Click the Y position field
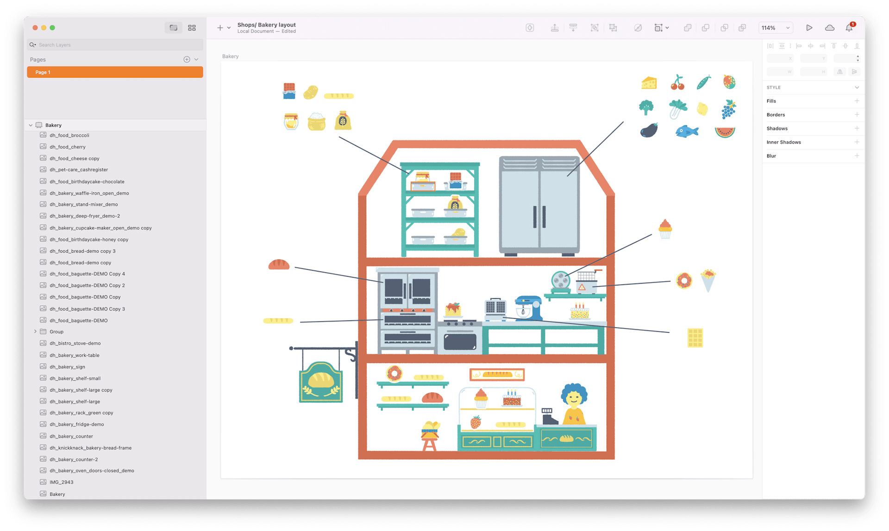This screenshot has width=889, height=531. 814,58
